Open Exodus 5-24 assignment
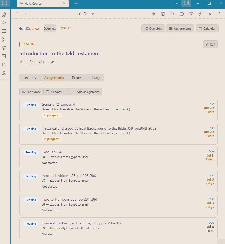This screenshot has width=225, height=244. click(x=118, y=157)
